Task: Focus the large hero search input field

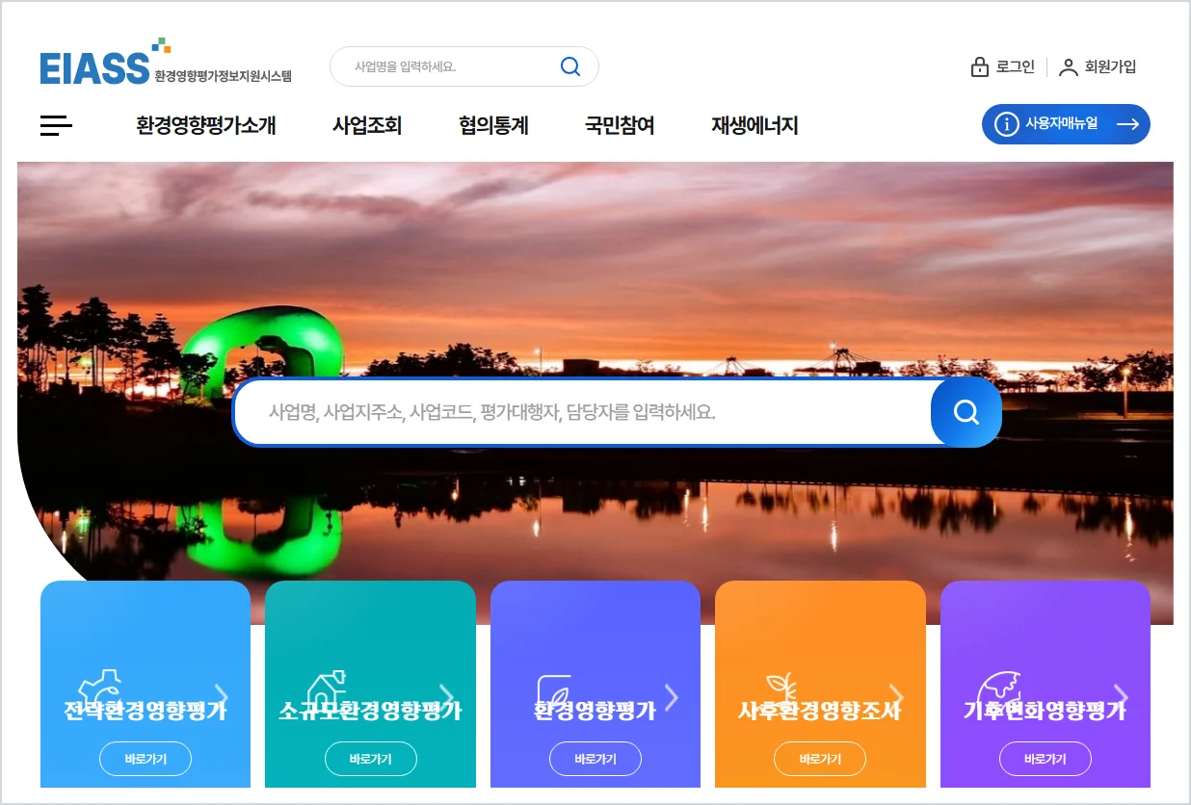Action: point(583,412)
